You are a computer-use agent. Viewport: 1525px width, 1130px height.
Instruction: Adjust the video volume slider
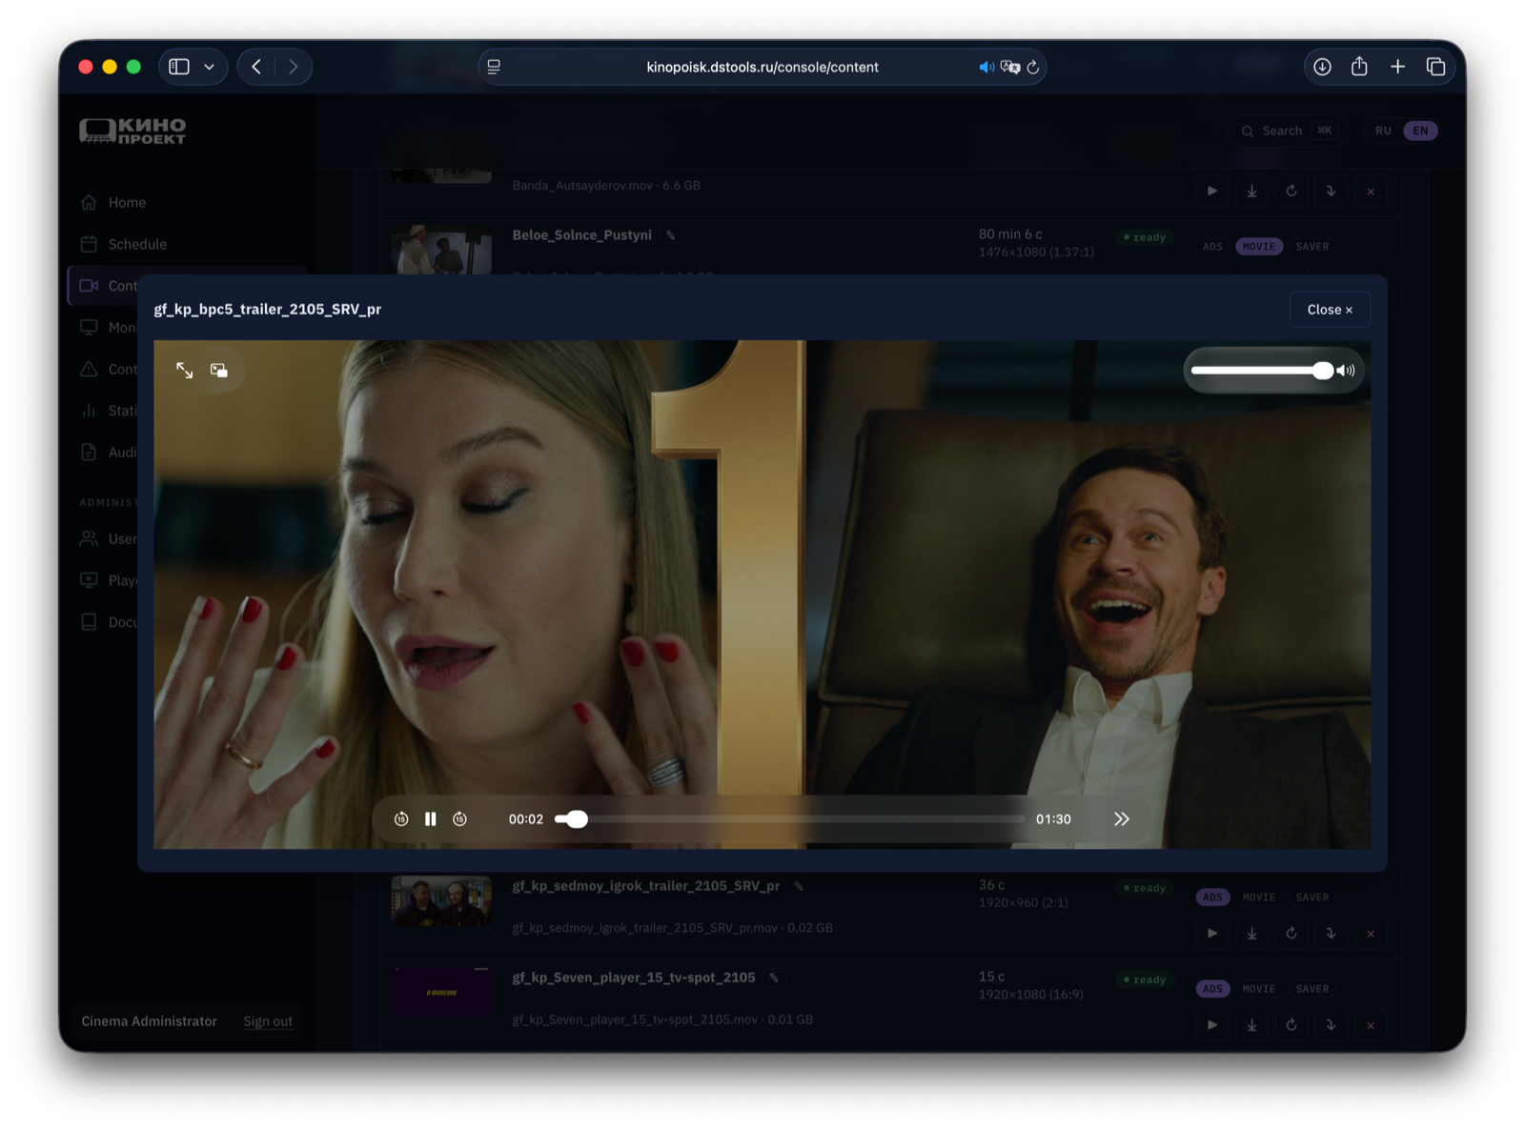click(x=1262, y=371)
